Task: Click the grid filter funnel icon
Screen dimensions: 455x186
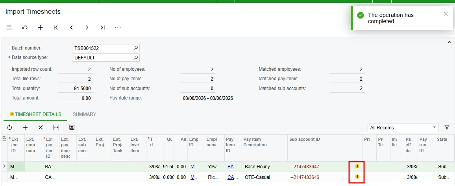Action: tap(447, 127)
